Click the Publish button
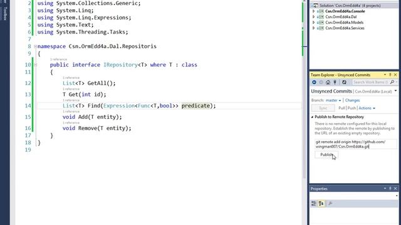 tap(326, 154)
